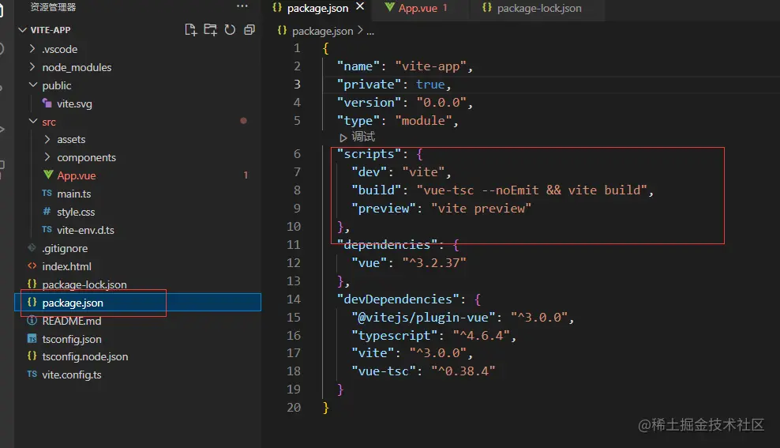Click the 调试 debug code lens above scripts
The width and height of the screenshot is (780, 448).
point(363,137)
